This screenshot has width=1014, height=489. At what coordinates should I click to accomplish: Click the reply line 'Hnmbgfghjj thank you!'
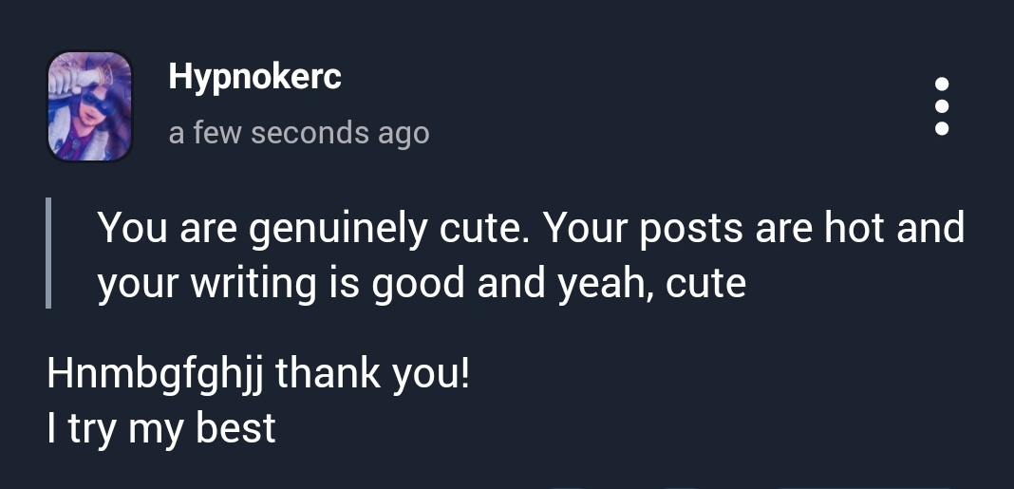click(x=258, y=373)
